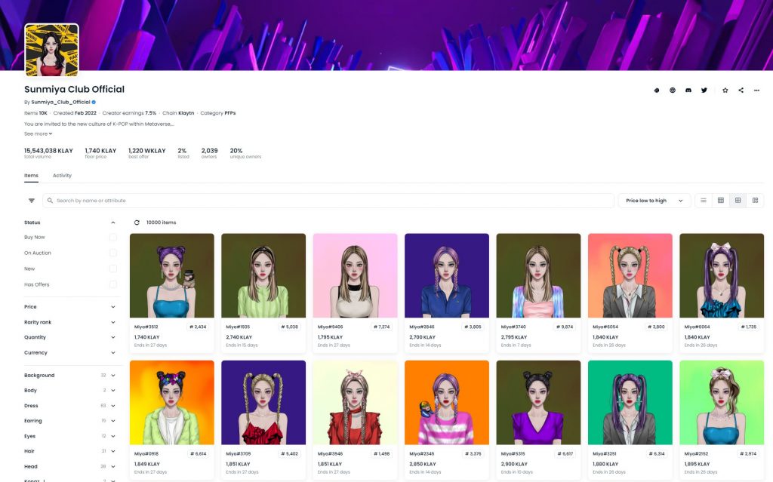Open NFT image ranked # 1,735

[x=722, y=275]
